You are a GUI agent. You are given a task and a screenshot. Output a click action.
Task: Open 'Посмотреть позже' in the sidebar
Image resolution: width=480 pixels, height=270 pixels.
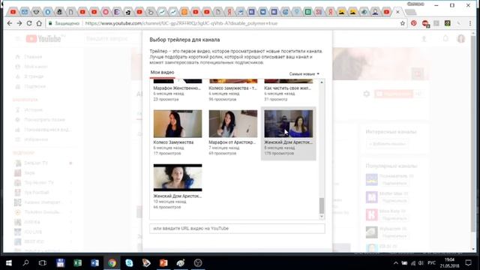pyautogui.click(x=44, y=120)
